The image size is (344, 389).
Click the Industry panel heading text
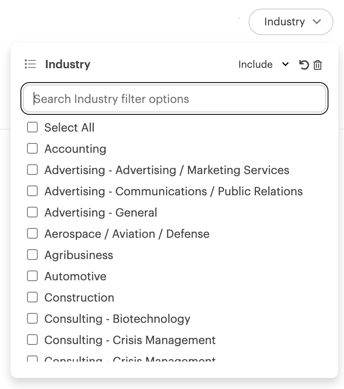click(x=68, y=64)
